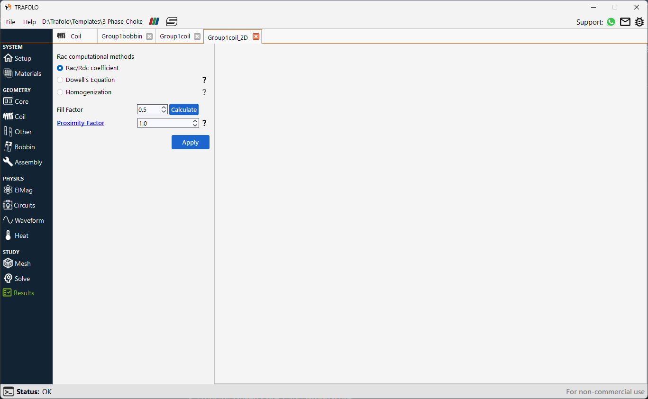This screenshot has height=399, width=648.
Task: Open help for Proximity Factor
Action: [204, 123]
